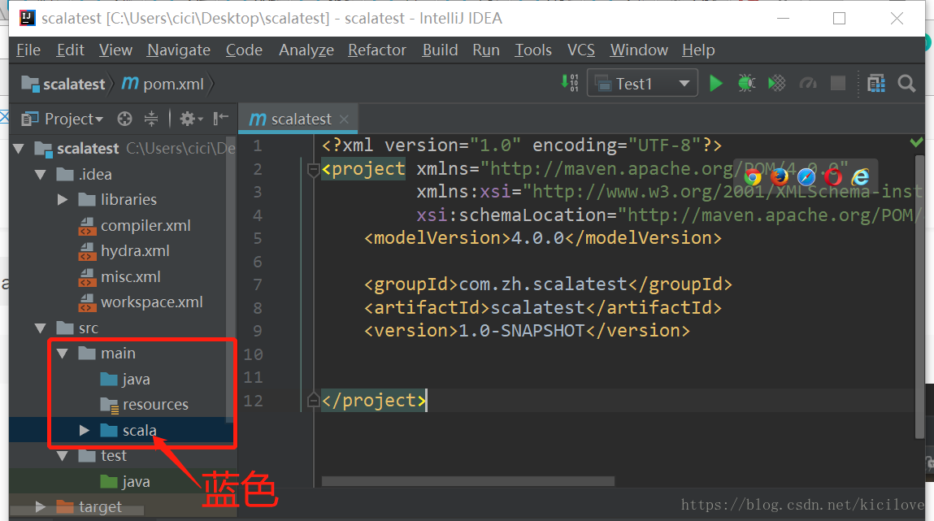Expand the libraries folder
The image size is (934, 521).
tap(63, 199)
